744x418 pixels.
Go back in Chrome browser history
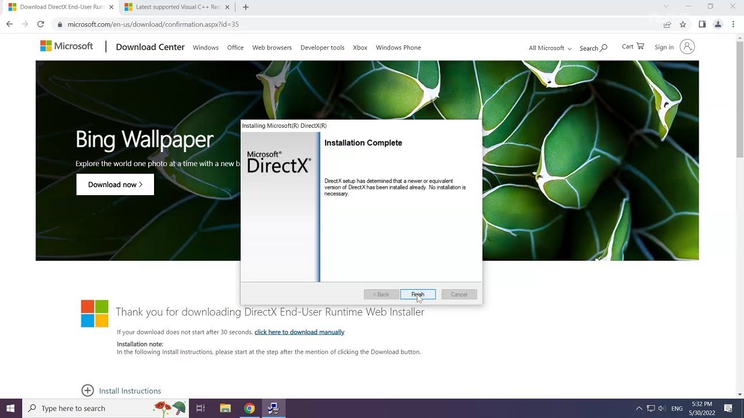point(9,24)
